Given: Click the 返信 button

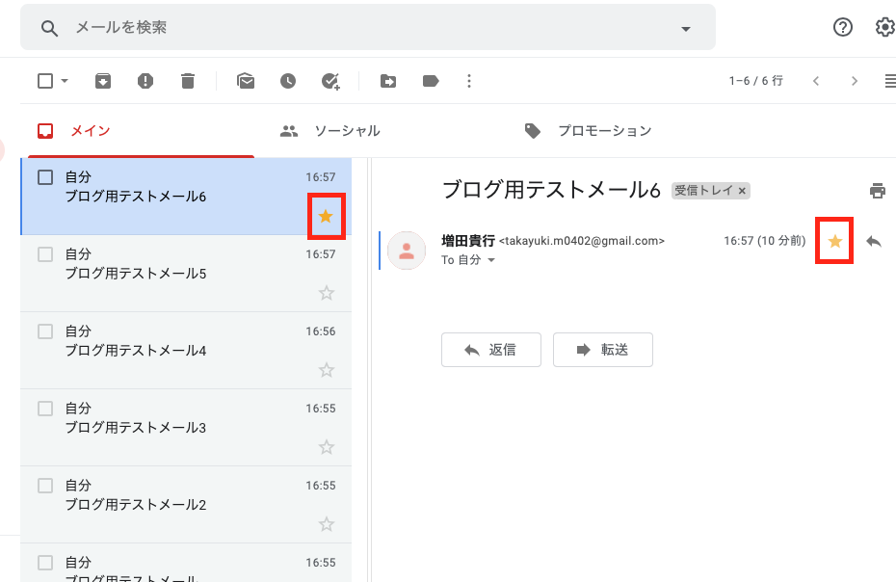Looking at the screenshot, I should 490,350.
